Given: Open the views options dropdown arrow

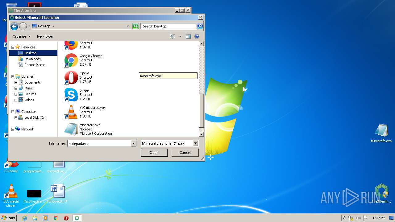Looking at the screenshot, I should pos(180,36).
